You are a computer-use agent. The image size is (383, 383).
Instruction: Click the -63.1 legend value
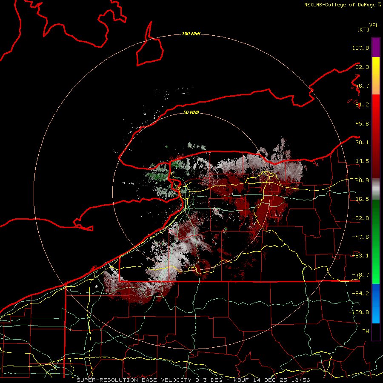(360, 256)
